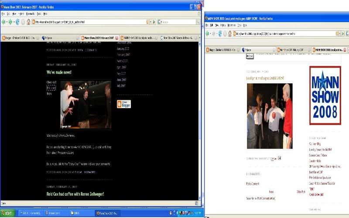Open Forward history dropdown in right window

click(216, 34)
